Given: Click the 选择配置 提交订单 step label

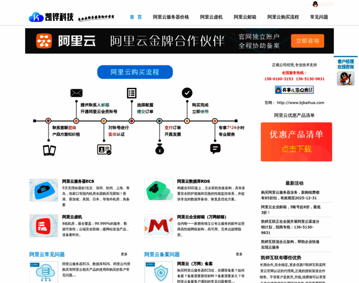Looking at the screenshot, I should pos(145,108).
